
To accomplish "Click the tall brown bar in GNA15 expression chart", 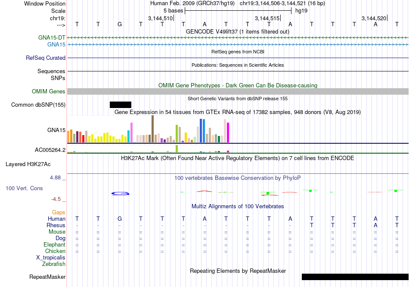I will tap(152, 129).
